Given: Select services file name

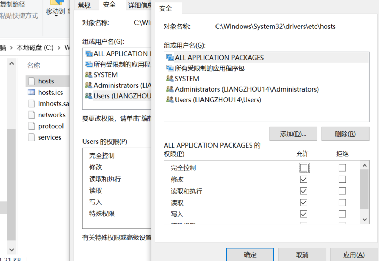Looking at the screenshot, I should pos(49,137).
